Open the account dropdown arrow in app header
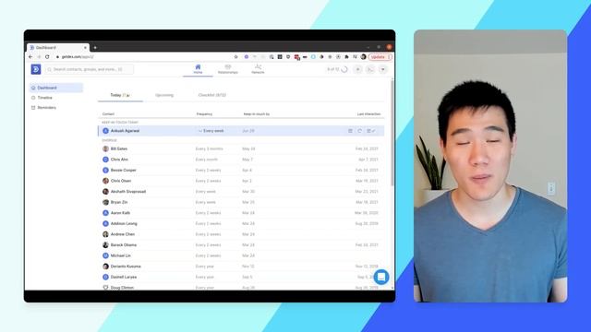The height and width of the screenshot is (332, 591). pyautogui.click(x=383, y=69)
